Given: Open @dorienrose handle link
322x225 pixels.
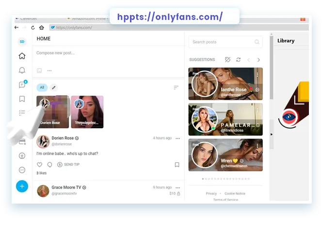Looking at the screenshot, I should coord(62,144).
